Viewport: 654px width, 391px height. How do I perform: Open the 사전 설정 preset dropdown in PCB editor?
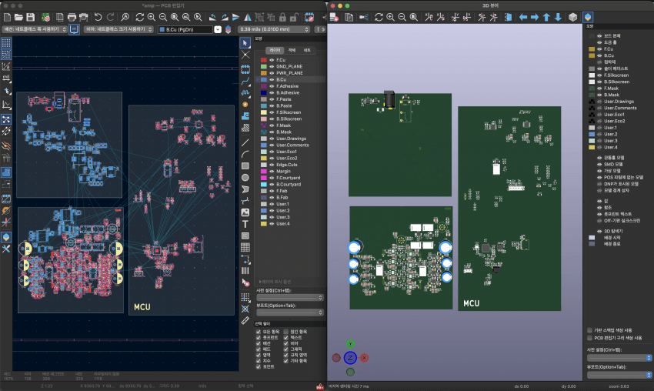pyautogui.click(x=290, y=298)
